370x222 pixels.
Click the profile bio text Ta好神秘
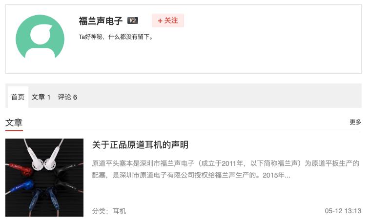point(116,37)
